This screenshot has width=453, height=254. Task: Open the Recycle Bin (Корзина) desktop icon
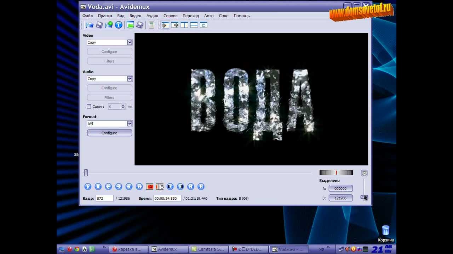pyautogui.click(x=386, y=234)
